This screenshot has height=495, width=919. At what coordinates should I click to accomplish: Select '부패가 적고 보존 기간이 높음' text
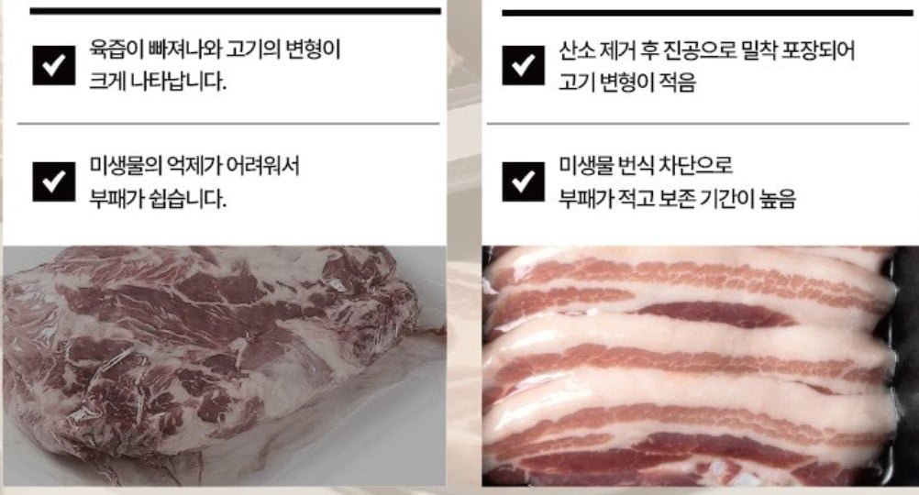[x=677, y=199]
